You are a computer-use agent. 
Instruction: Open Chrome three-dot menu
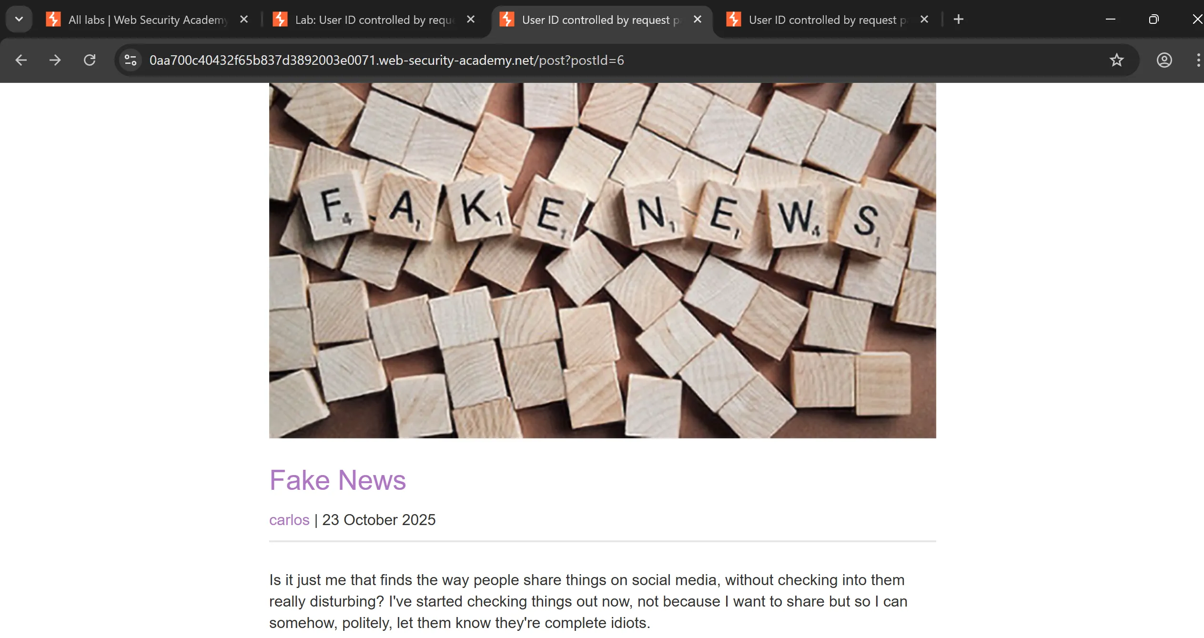(x=1198, y=60)
